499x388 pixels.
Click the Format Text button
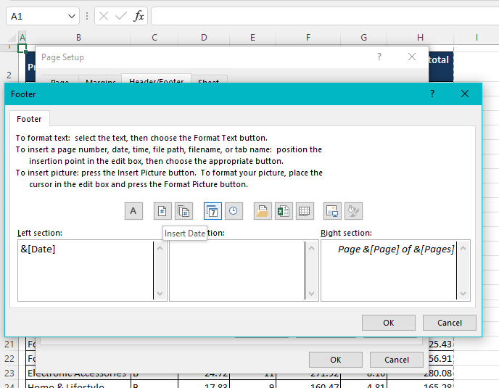(x=133, y=211)
